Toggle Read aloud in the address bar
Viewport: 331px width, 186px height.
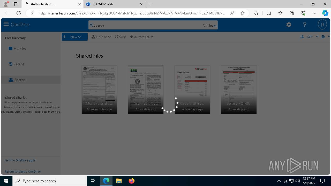(232, 13)
